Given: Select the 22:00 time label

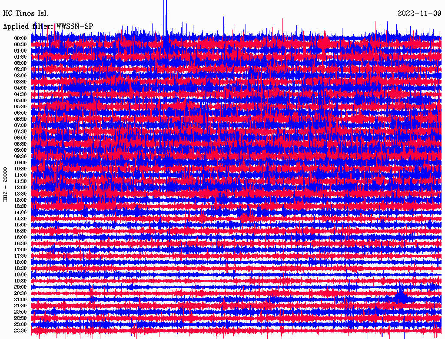Looking at the screenshot, I should click(x=20, y=312).
